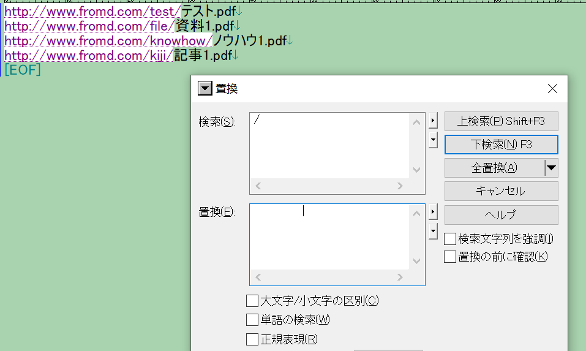This screenshot has height=351, width=586.
Task: Click 上検索(P) Shift+F3 button
Action: pyautogui.click(x=501, y=121)
